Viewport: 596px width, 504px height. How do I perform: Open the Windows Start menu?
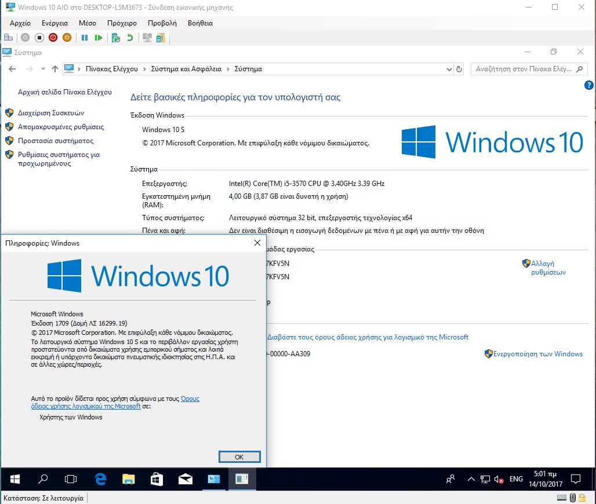point(15,479)
